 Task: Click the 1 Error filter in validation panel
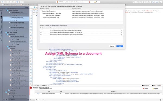(145, 89)
